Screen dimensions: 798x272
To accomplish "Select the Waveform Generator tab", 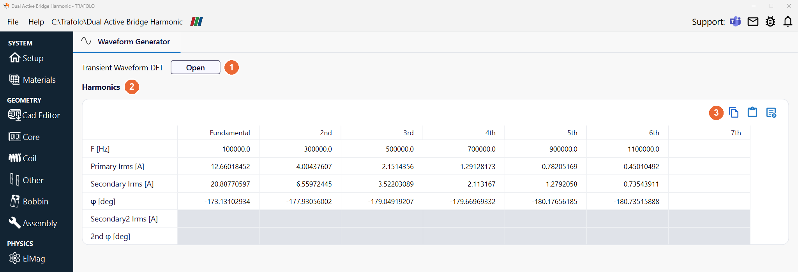I will 127,42.
